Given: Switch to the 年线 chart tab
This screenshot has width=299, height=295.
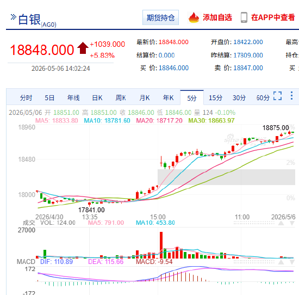Looking at the screenshot, I should tap(73, 98).
